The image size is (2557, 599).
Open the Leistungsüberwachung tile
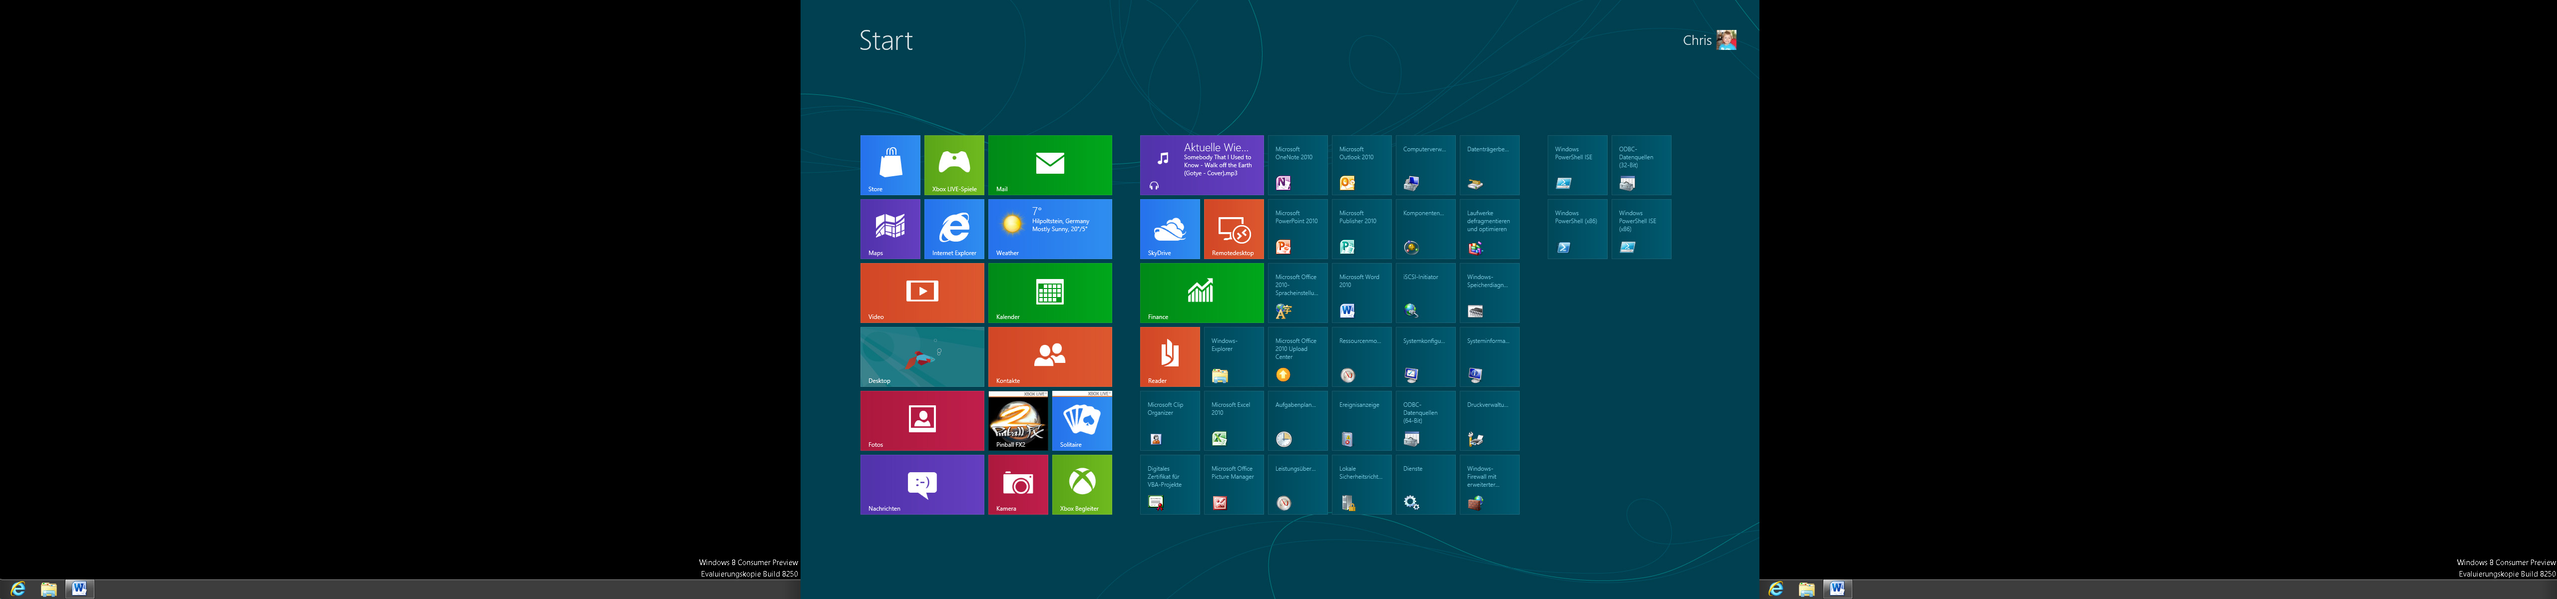(x=1297, y=485)
